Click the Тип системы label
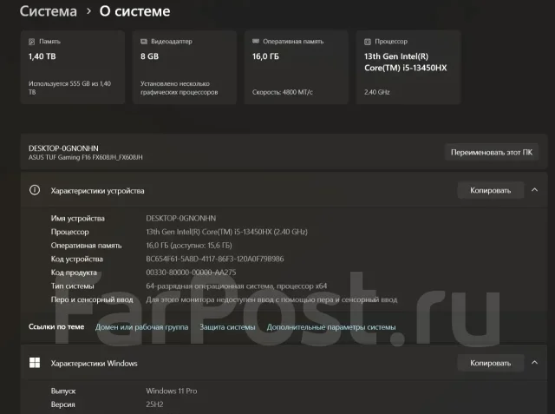 click(x=72, y=286)
